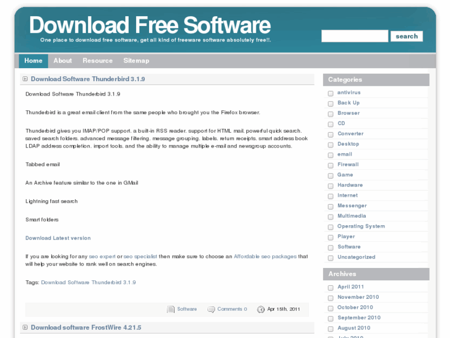
Task: Open the Hardware category
Action: click(x=350, y=185)
